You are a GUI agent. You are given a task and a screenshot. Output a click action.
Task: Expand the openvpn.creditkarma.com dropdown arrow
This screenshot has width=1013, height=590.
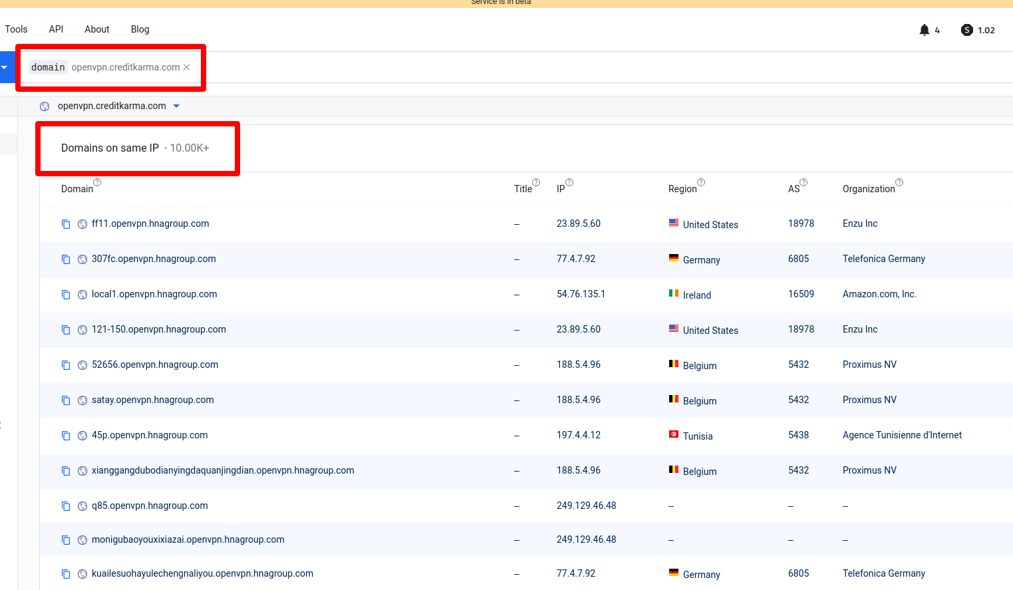(x=176, y=106)
